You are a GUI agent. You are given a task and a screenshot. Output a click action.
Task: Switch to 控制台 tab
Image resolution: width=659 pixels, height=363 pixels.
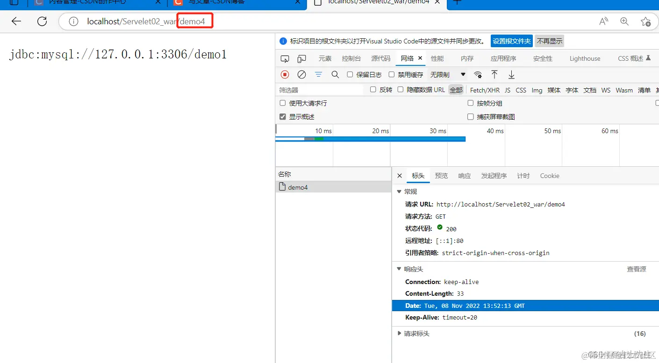click(351, 58)
